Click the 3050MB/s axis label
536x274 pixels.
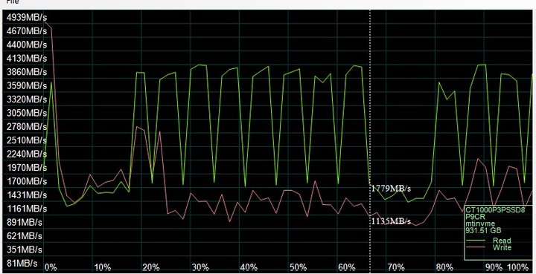[x=26, y=113]
